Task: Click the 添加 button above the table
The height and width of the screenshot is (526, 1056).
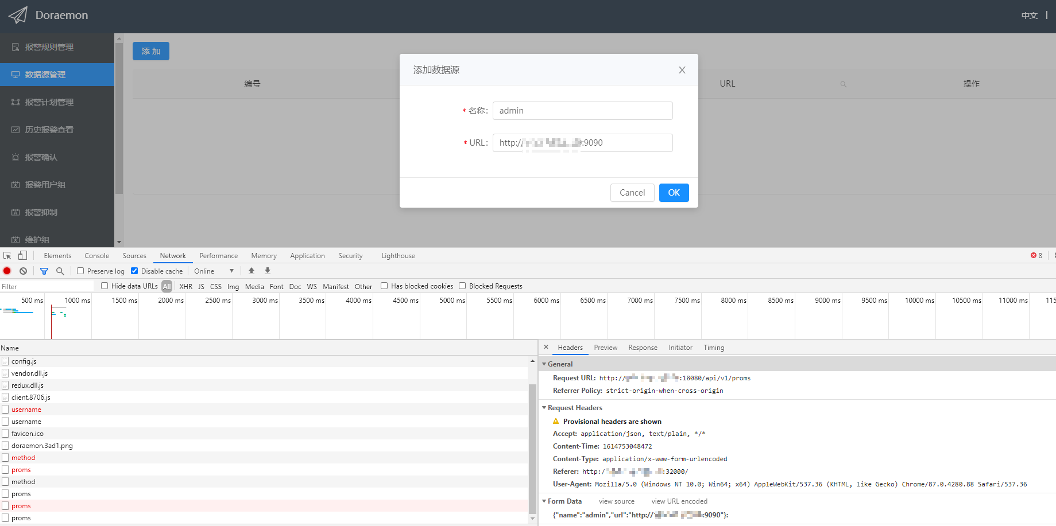Action: pyautogui.click(x=150, y=51)
